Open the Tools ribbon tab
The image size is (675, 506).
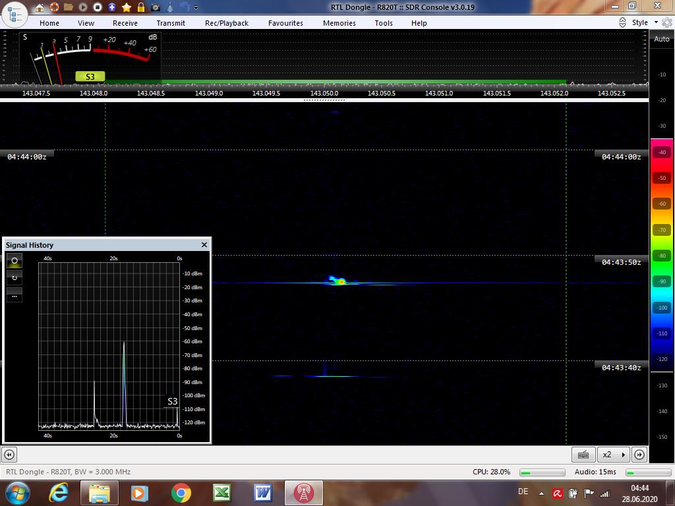click(384, 23)
